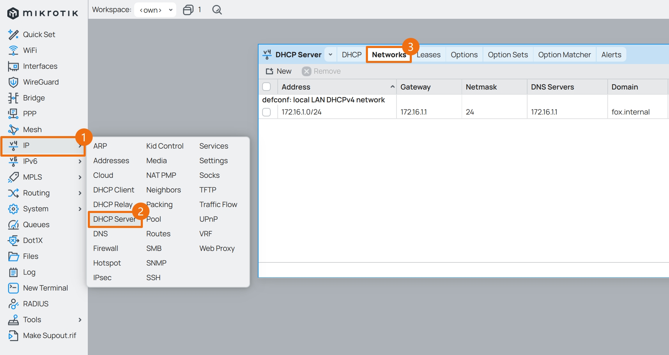Open Services from the IP menu
The image size is (669, 355).
coord(214,146)
